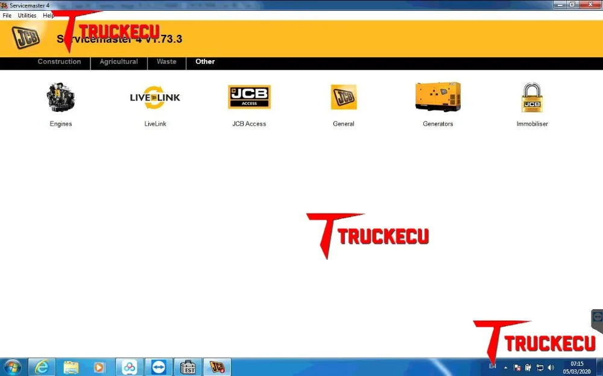Click the Action Center flag tray icon
The height and width of the screenshot is (376, 603).
pyautogui.click(x=517, y=368)
